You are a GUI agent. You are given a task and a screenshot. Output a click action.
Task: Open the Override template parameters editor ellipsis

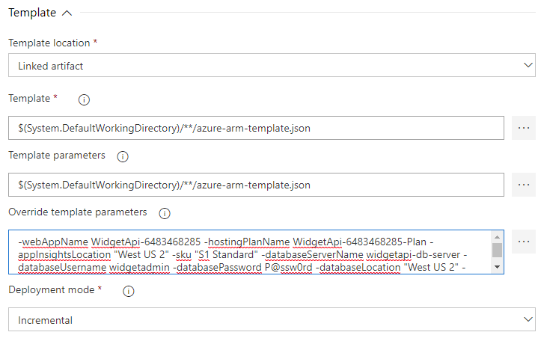tap(523, 242)
